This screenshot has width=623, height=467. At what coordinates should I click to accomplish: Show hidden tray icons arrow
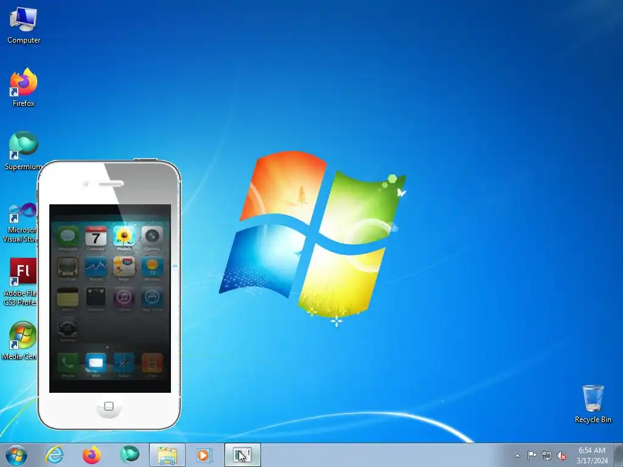click(x=517, y=455)
